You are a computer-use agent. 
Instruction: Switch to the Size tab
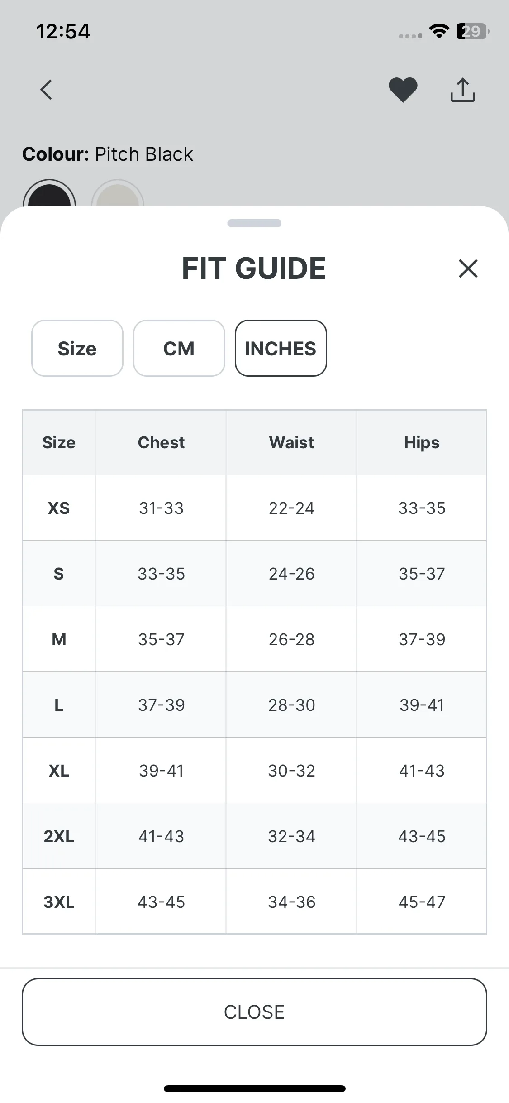77,348
